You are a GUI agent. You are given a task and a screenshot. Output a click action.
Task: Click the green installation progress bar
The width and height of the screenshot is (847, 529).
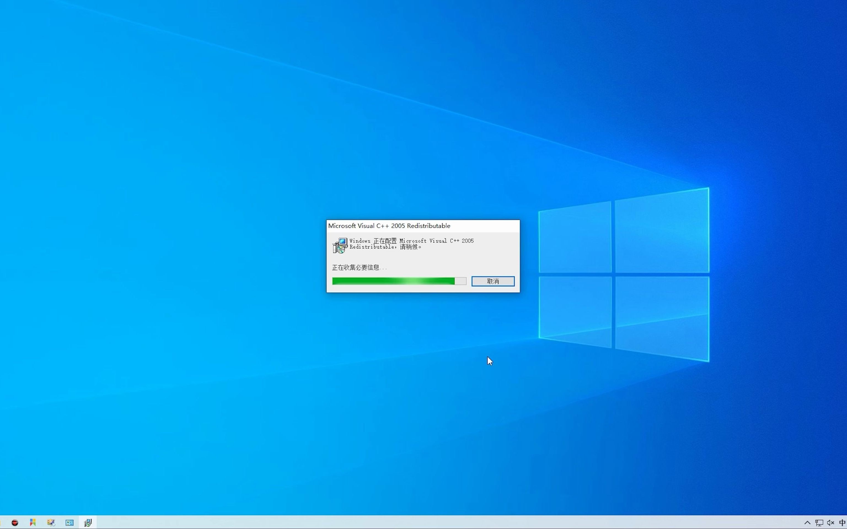coord(393,281)
